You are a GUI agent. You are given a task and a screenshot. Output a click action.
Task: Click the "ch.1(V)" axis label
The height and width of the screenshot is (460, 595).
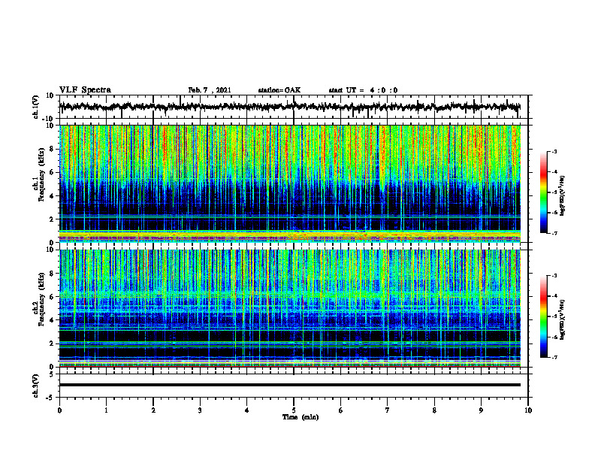36,107
